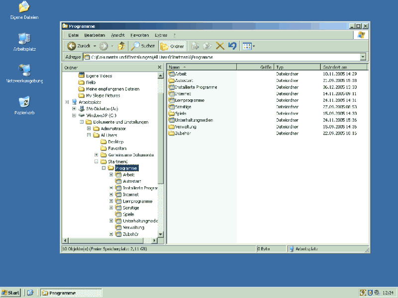
Task: Collapse the All Users folder in tree
Action: point(89,135)
